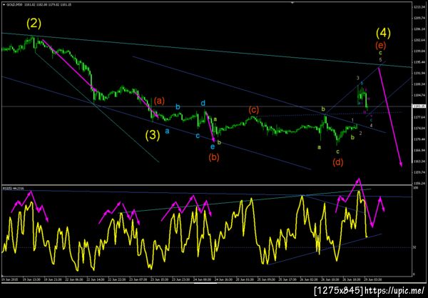Click the current price marker 1181.15

(x=418, y=106)
